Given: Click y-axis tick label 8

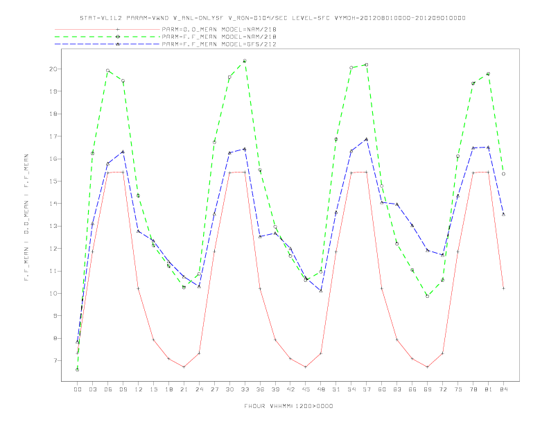Looking at the screenshot, I should [x=55, y=338].
